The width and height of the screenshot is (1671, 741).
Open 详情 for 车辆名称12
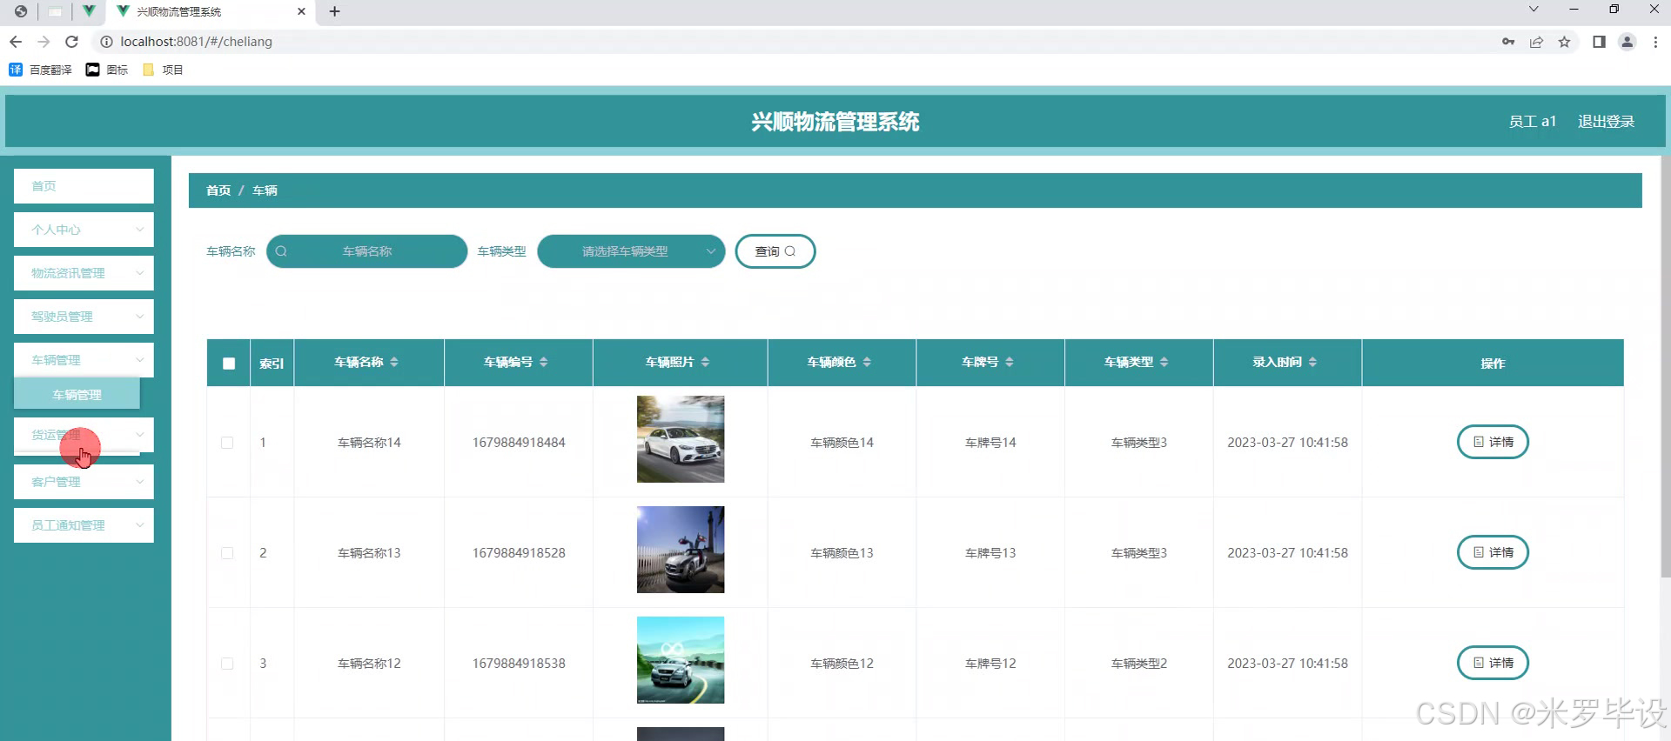(x=1493, y=663)
